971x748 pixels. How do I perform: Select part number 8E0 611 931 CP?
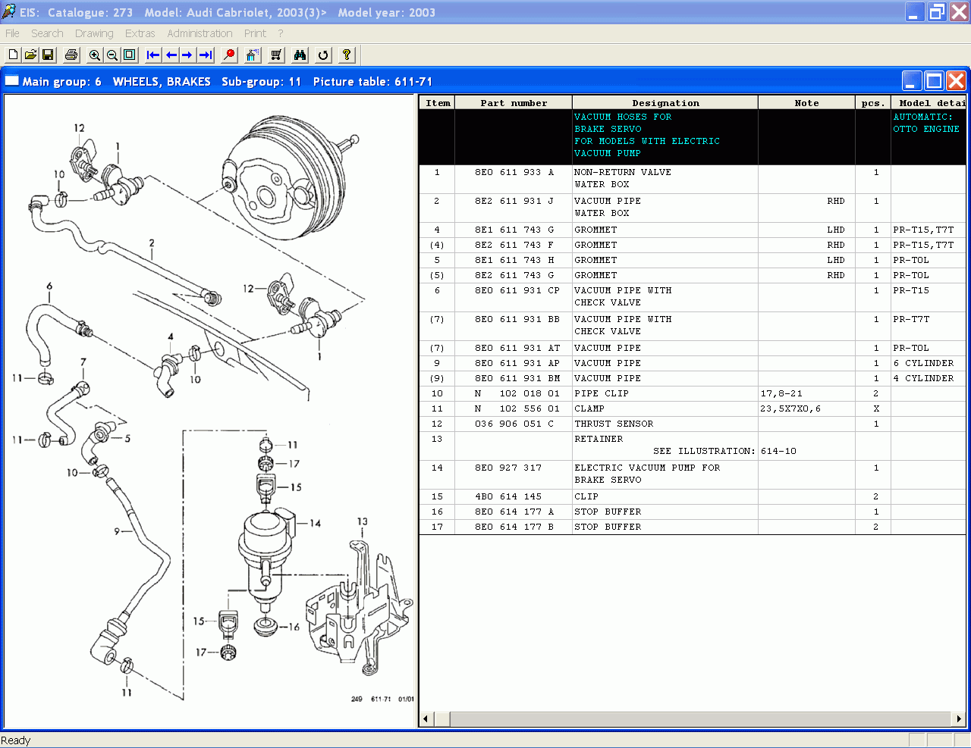click(x=517, y=290)
